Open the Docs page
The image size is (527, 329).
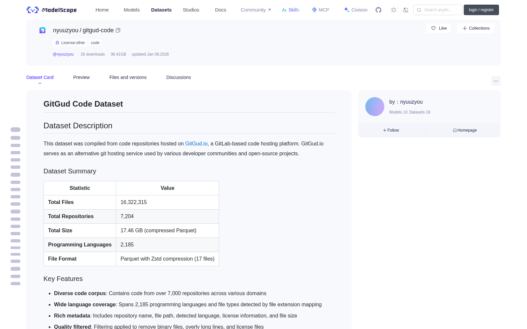coord(221,10)
